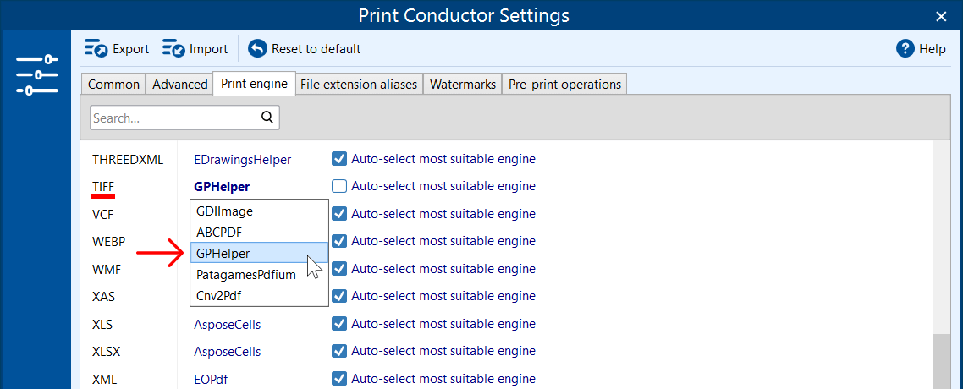Click the Export icon in the toolbar

pos(96,49)
